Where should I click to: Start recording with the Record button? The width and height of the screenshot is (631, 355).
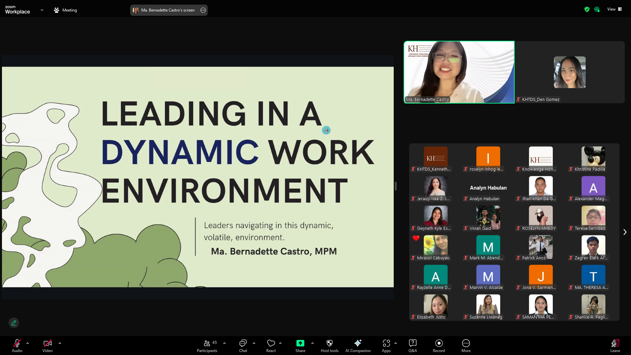[439, 343]
